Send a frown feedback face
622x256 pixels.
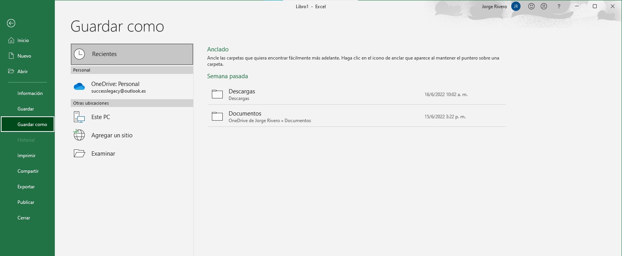click(x=544, y=6)
